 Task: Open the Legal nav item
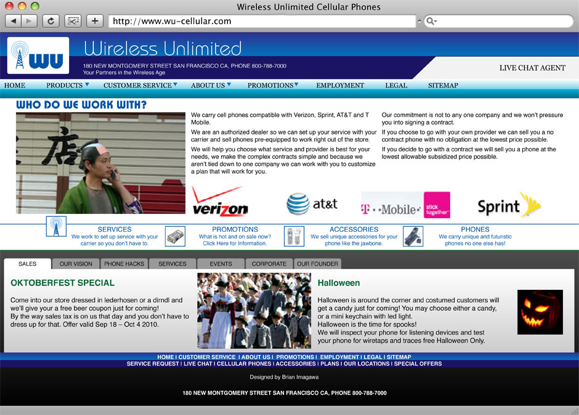click(396, 85)
